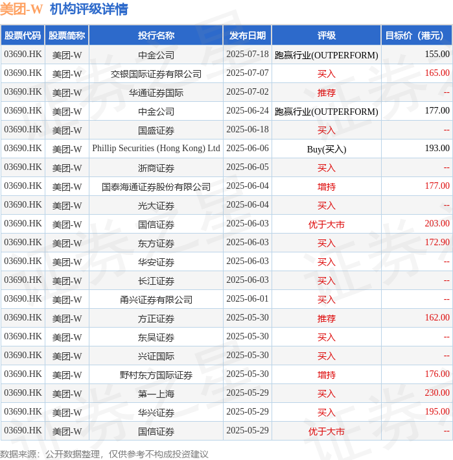Click 优于大市 rating dated 2025-05-29
453x460 pixels.
327,431
